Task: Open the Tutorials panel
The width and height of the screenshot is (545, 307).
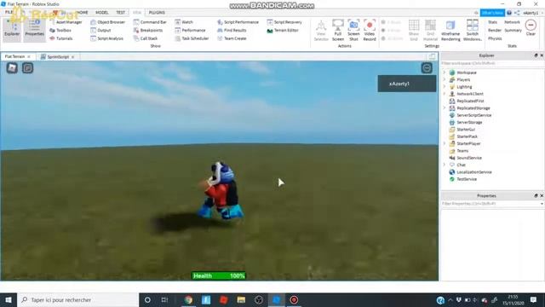Action: point(61,38)
